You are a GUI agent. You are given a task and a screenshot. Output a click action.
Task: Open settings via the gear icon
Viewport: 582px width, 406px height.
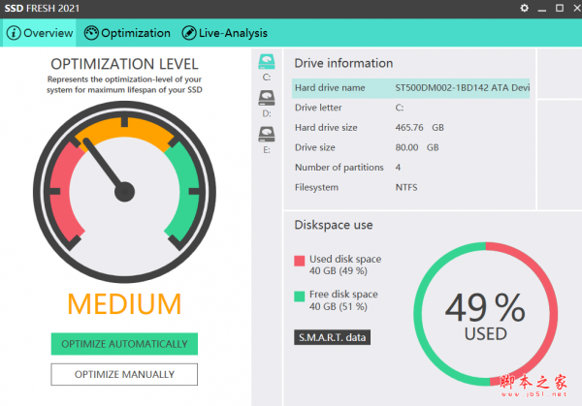pyautogui.click(x=524, y=8)
